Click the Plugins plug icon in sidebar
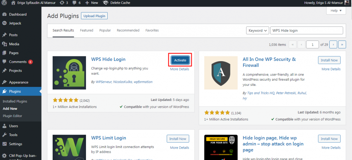 coord(4,91)
